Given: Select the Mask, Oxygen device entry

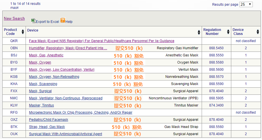Looking at the screenshot, I should [40, 62].
